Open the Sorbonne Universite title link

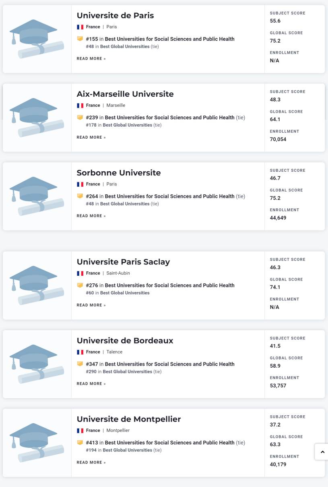click(119, 173)
